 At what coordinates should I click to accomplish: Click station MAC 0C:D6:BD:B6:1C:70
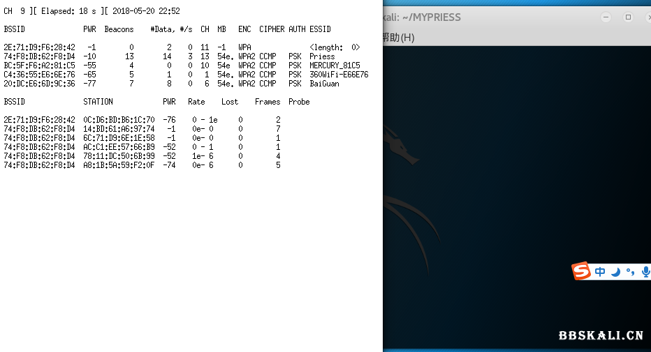(x=119, y=120)
